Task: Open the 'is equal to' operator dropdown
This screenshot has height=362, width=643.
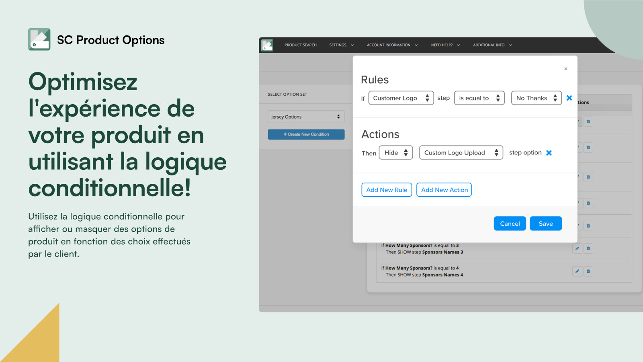Action: [x=479, y=98]
